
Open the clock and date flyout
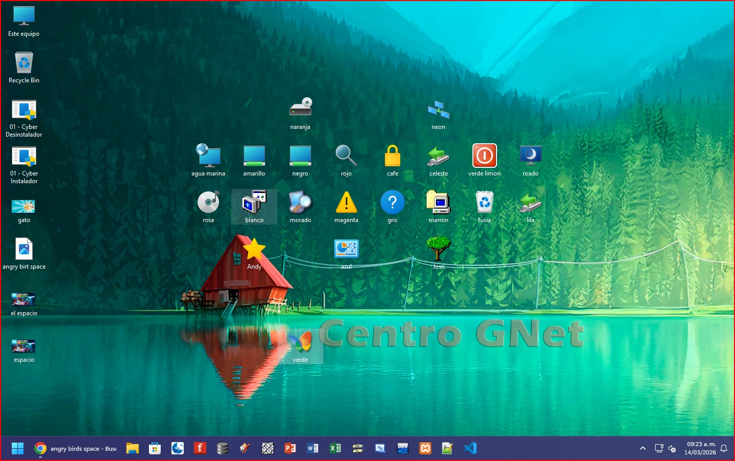coord(700,448)
